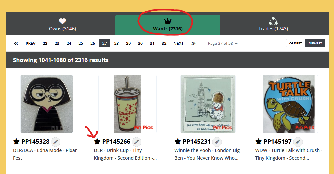Screen dimensions: 334x174
Task: Click the pencil edit icon beside PP145328
Action: [x=56, y=142]
